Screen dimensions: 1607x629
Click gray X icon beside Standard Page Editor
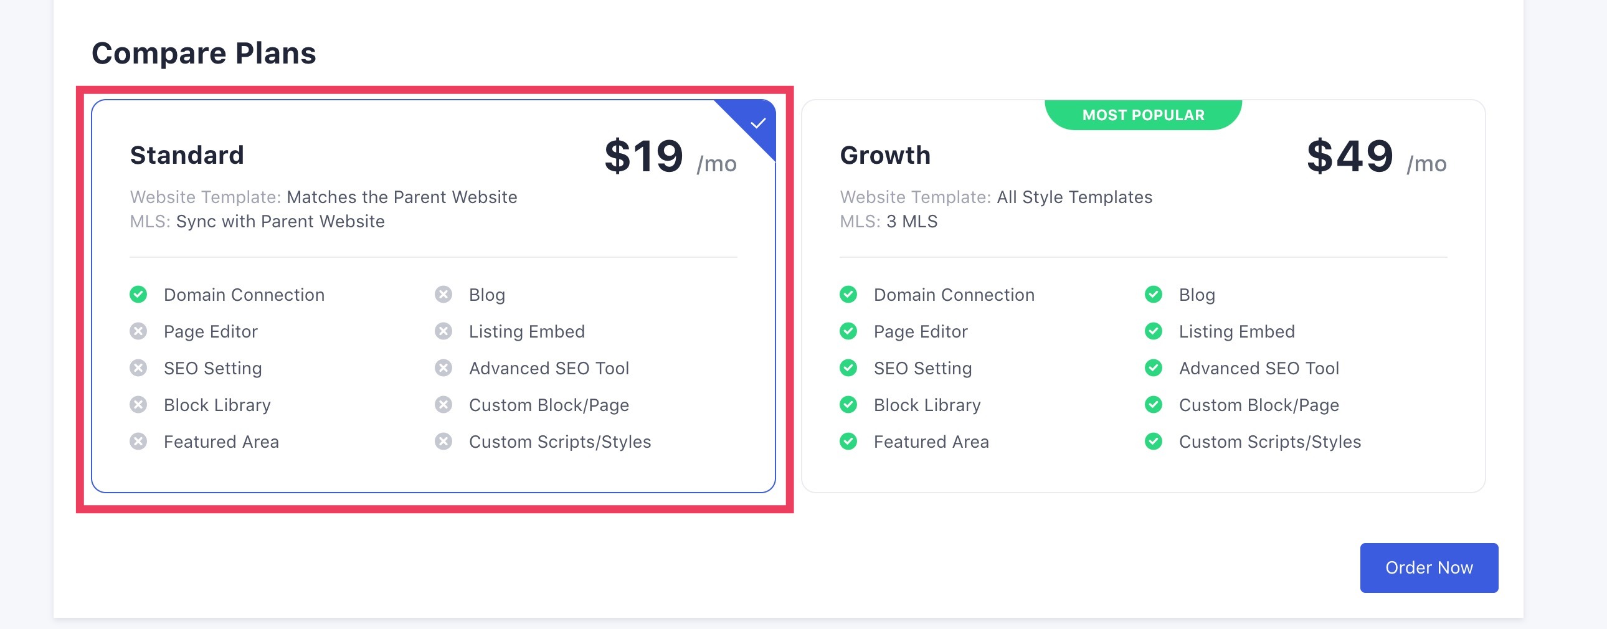138,331
